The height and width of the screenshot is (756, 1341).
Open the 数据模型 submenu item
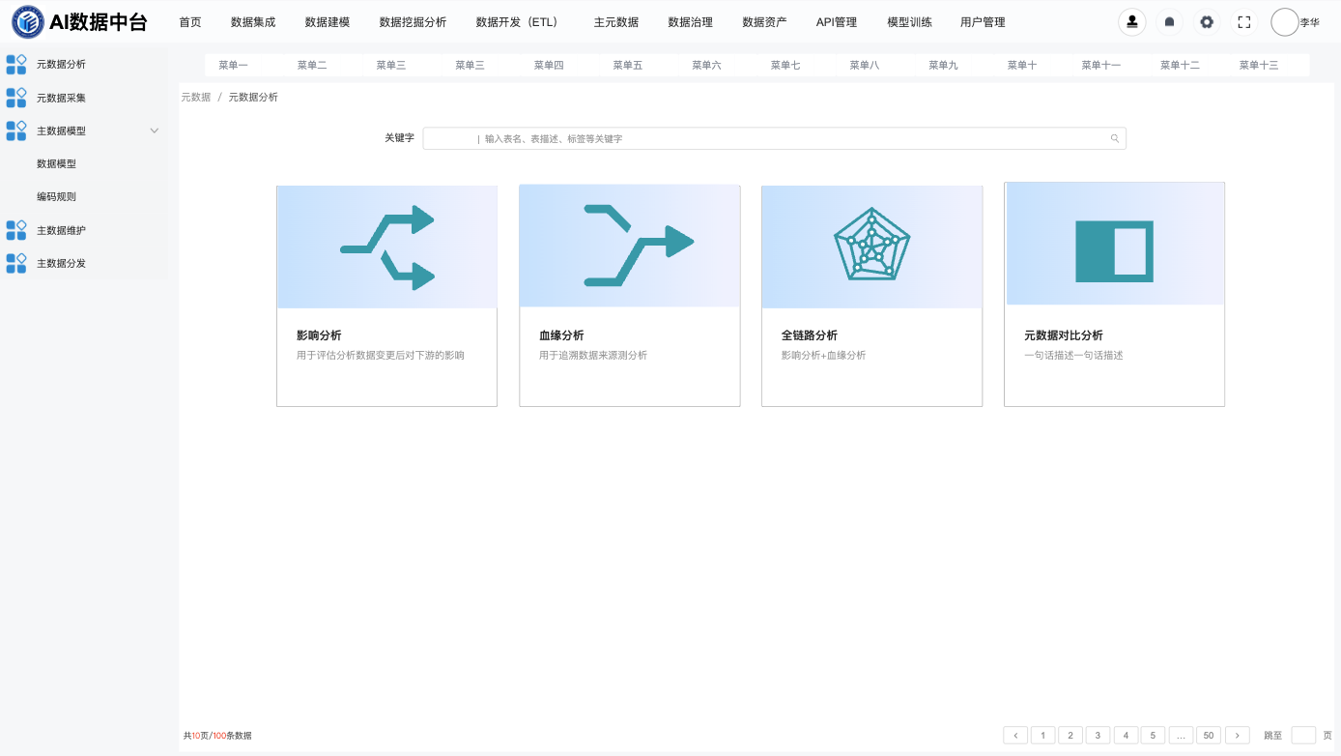[56, 164]
